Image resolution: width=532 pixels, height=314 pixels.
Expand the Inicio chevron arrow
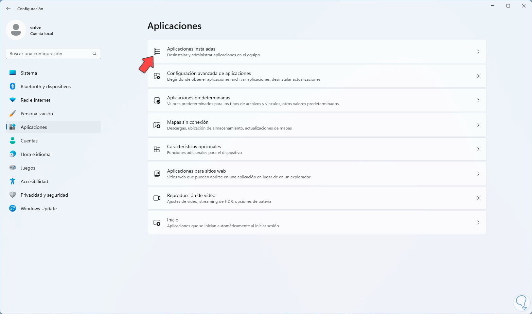478,222
